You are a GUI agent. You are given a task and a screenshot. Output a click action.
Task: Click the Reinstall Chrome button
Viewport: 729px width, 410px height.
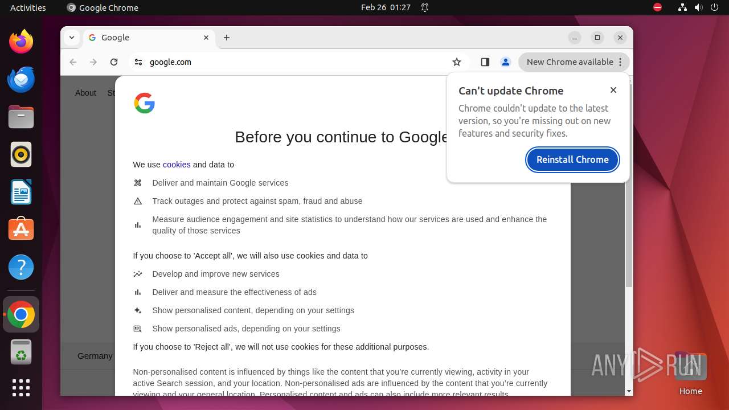point(572,159)
